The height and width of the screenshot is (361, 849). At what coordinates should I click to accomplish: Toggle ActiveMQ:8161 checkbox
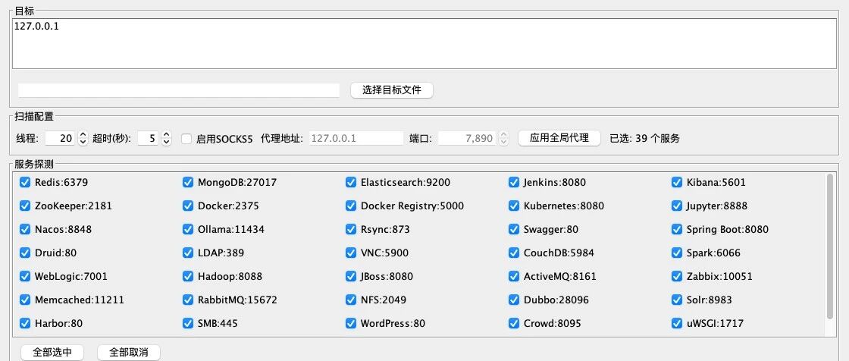coord(514,277)
